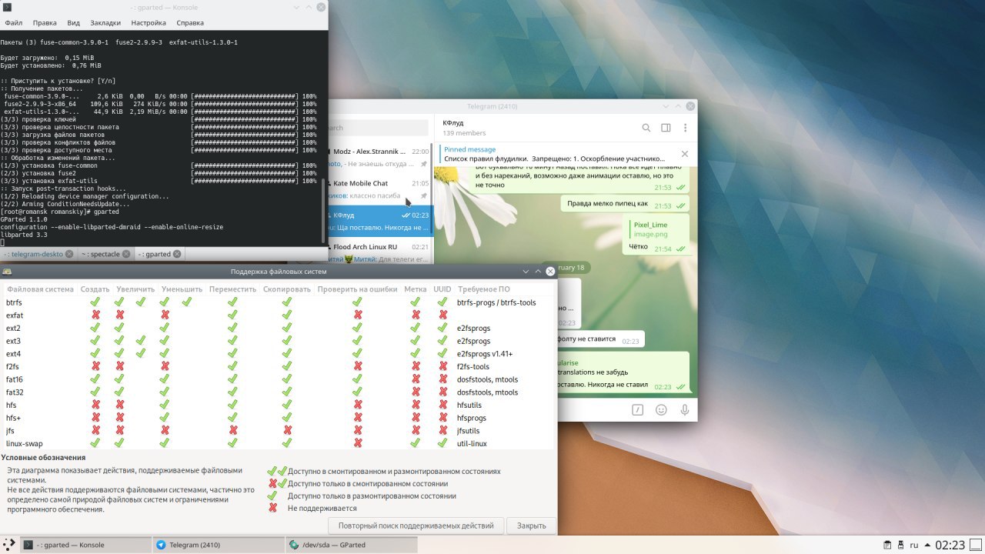The image size is (985, 554).
Task: Focus the Telegram search field
Action: (377, 128)
